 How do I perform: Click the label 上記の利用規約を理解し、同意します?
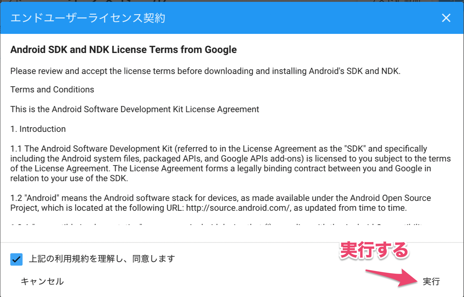(102, 259)
